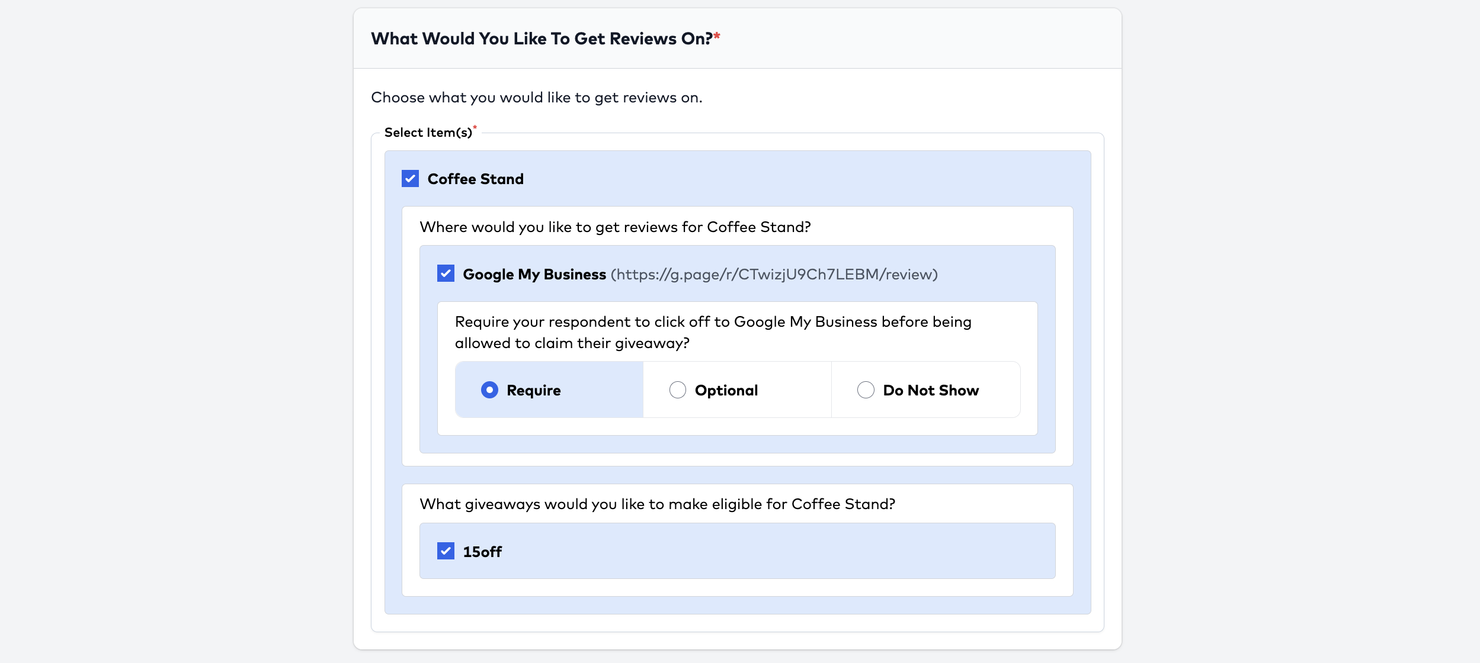Screen dimensions: 1480x663
Task: Click empty area of 15off row
Action: coord(770,551)
